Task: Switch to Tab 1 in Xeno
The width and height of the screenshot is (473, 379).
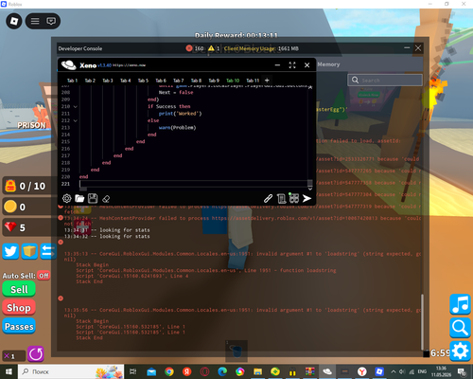Action: pyautogui.click(x=72, y=81)
